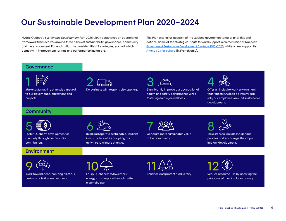This screenshot has width=286, height=221.
Task: Select the Governance pillar header
Action: coord(52,67)
